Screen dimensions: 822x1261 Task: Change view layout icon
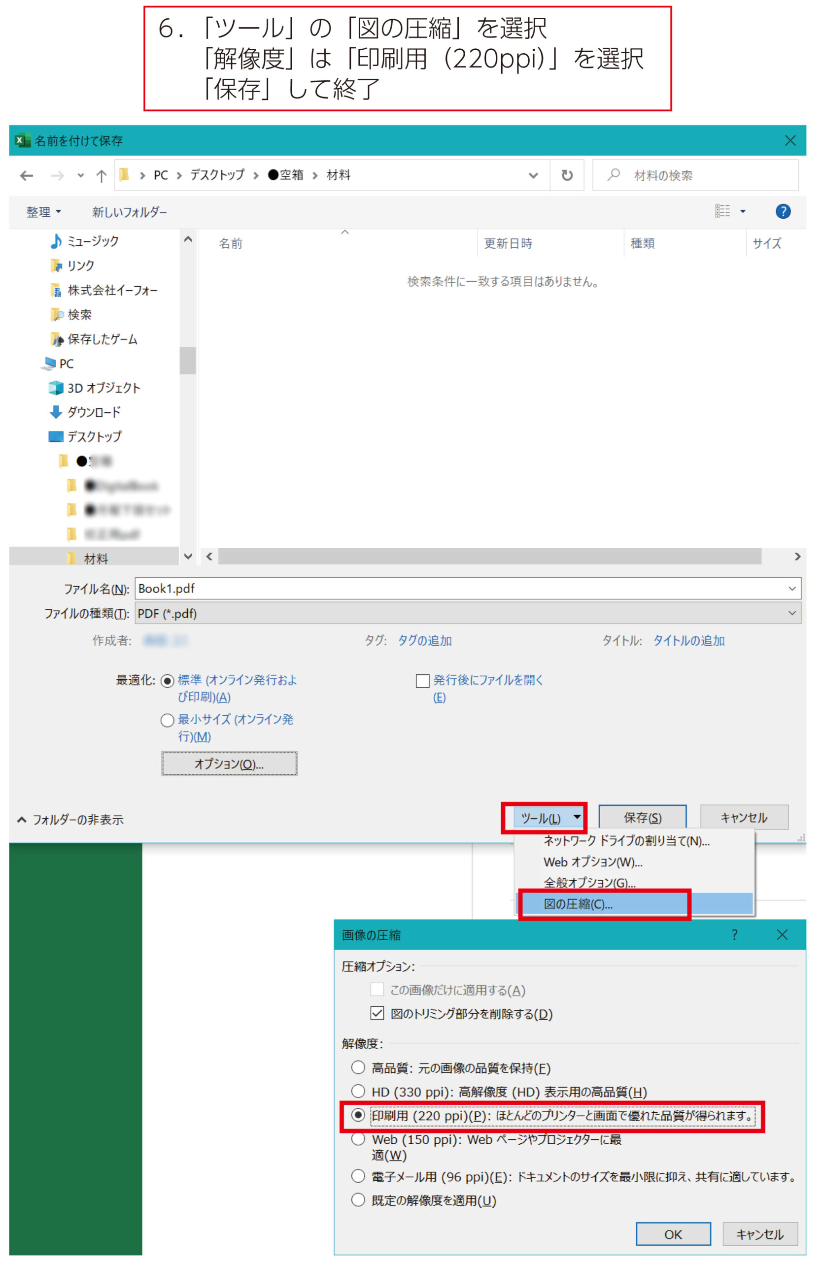click(722, 211)
